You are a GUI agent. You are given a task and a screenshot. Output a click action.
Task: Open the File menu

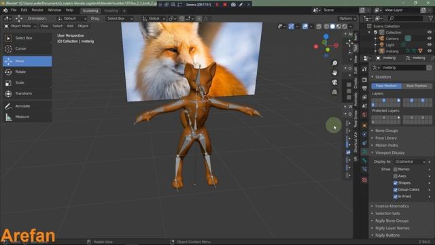point(14,10)
